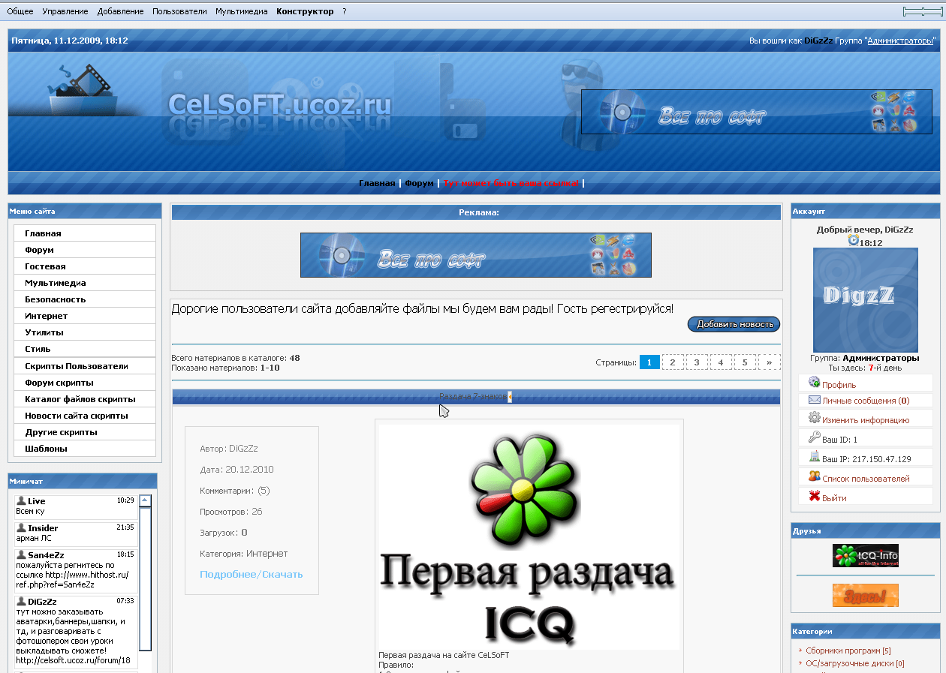This screenshot has width=946, height=673.
Task: Click the Все про софт banner in header
Action: point(757,112)
